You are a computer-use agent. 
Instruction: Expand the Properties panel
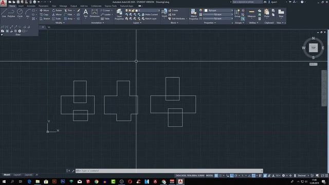[x=210, y=23]
